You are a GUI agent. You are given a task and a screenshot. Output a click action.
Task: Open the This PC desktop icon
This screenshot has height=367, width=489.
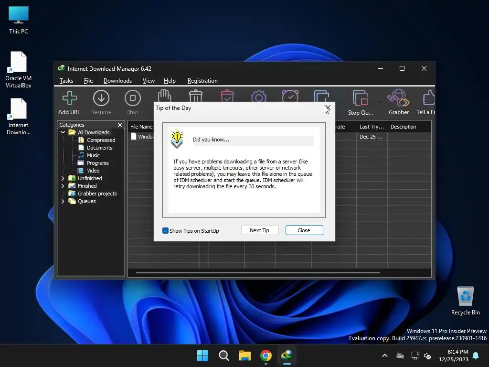click(x=19, y=20)
